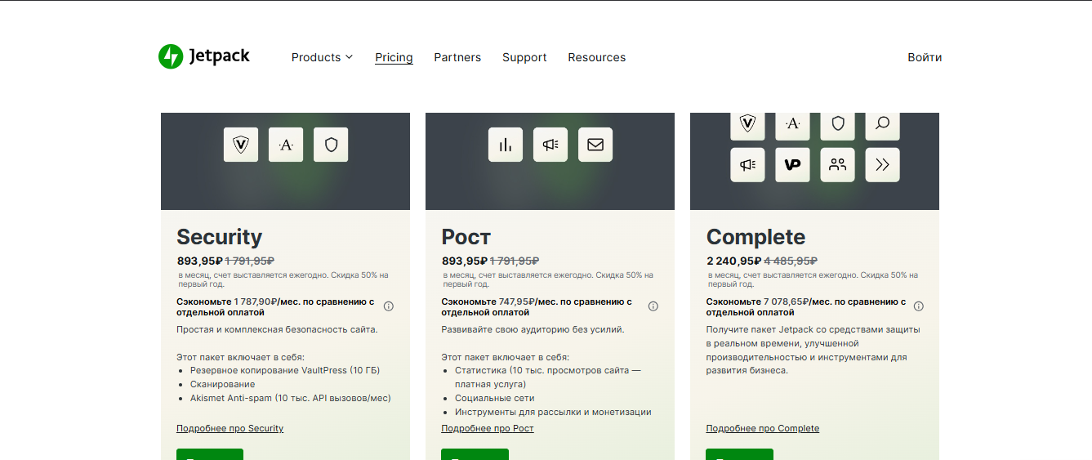Image resolution: width=1092 pixels, height=460 pixels.
Task: Click the Security price 893,95₽
Action: 200,261
